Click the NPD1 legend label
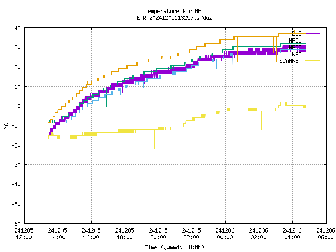Viewport: 336px width, 252px height. pos(295,40)
